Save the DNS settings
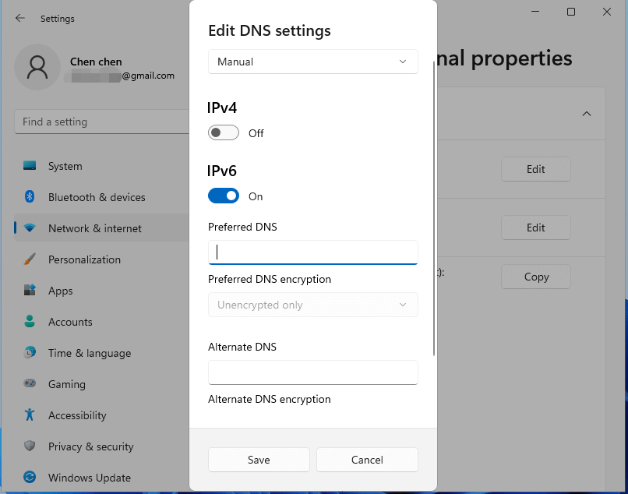 pyautogui.click(x=259, y=460)
